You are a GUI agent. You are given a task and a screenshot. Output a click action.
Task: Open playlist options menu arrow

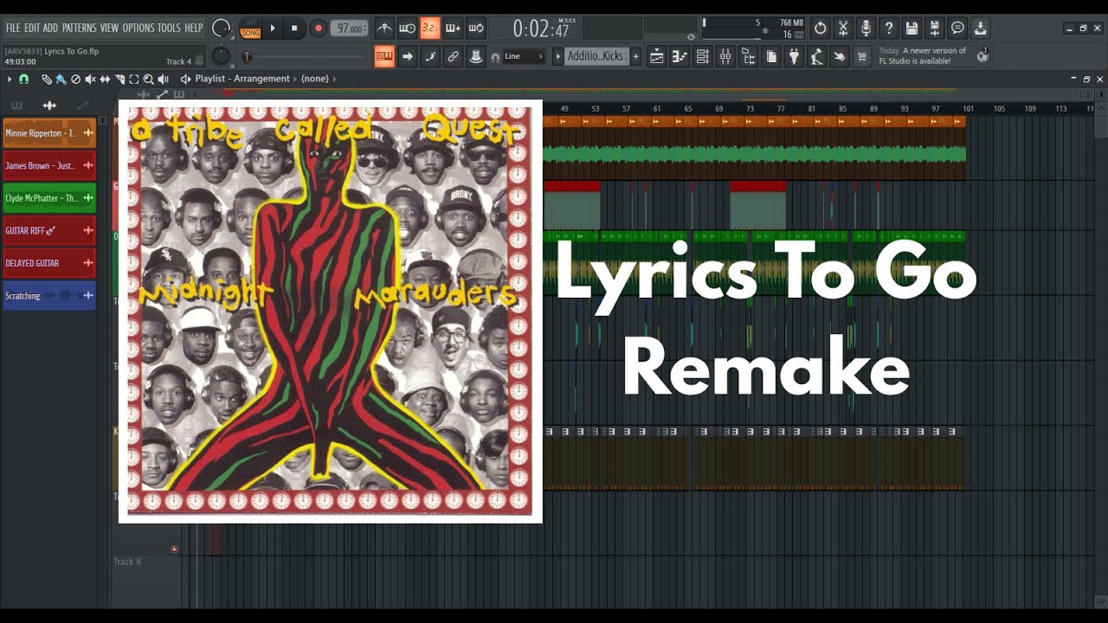(x=10, y=79)
